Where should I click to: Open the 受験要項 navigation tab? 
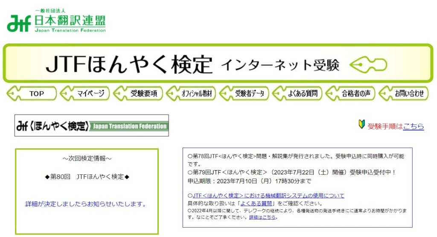click(138, 93)
